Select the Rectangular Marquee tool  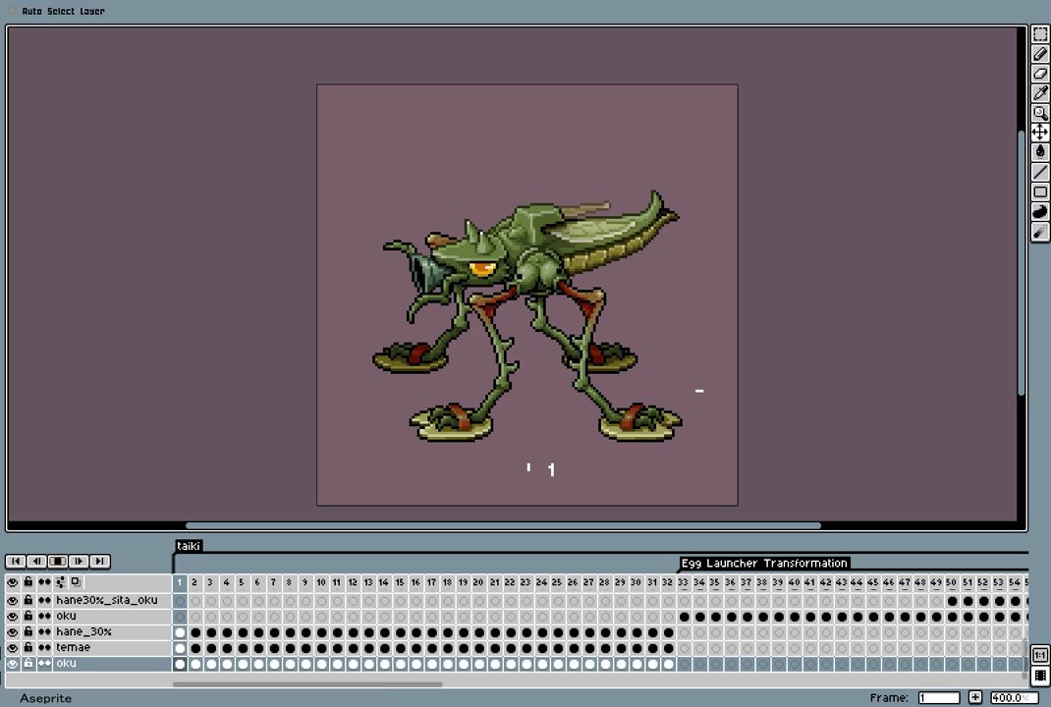click(x=1039, y=34)
